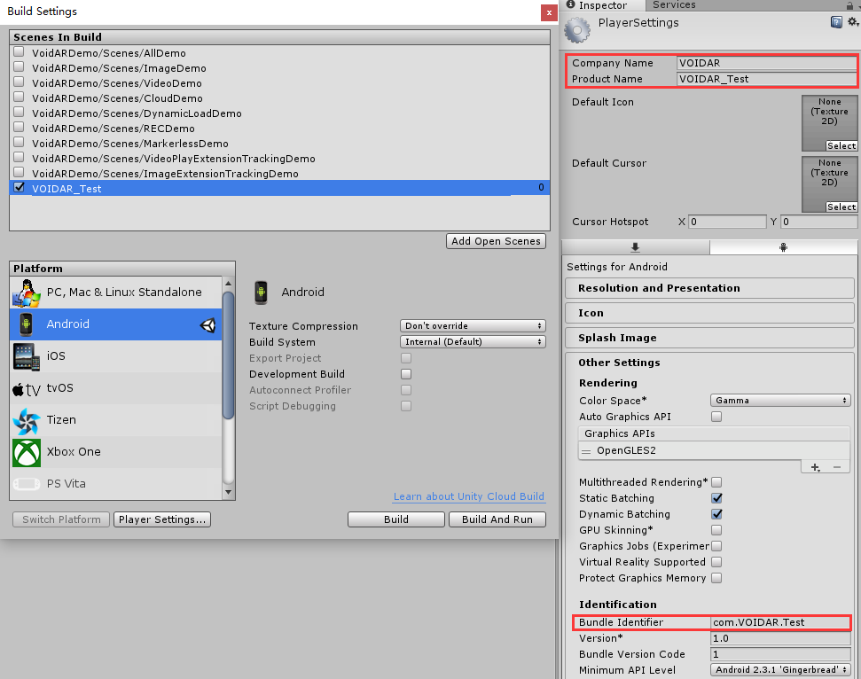Choose the tvOS platform Apple TV icon
The image size is (861, 679).
pos(27,388)
